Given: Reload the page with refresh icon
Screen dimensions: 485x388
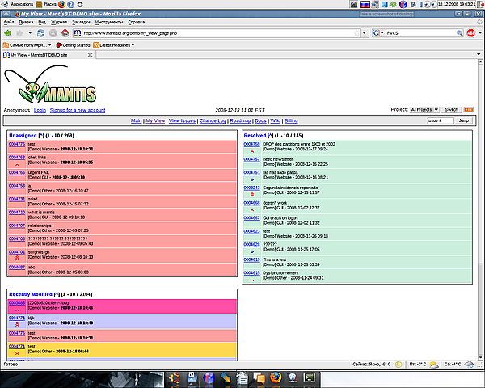Looking at the screenshot, I should coord(41,33).
